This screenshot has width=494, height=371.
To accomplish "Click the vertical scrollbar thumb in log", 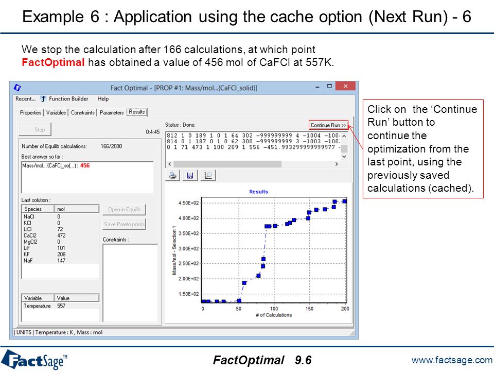I will (x=344, y=148).
